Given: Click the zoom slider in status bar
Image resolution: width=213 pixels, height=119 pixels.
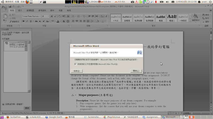Looking at the screenshot, I should coord(201,113).
